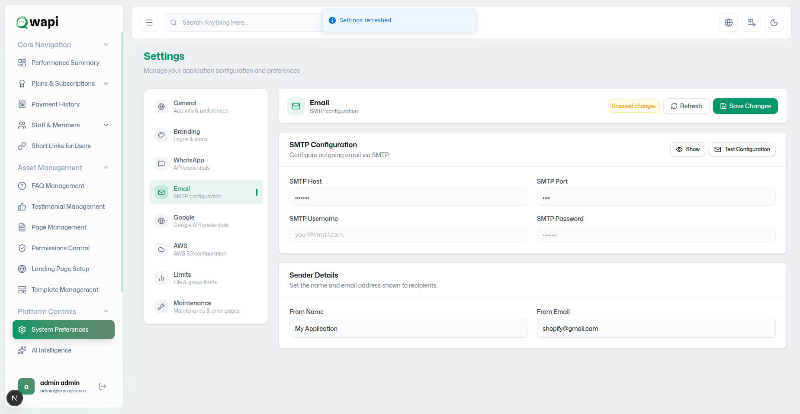Click the Search Anything Here box

(244, 23)
